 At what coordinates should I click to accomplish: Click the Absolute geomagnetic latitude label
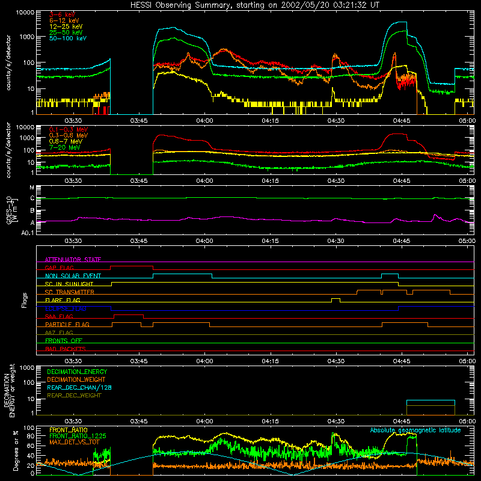tap(415, 430)
